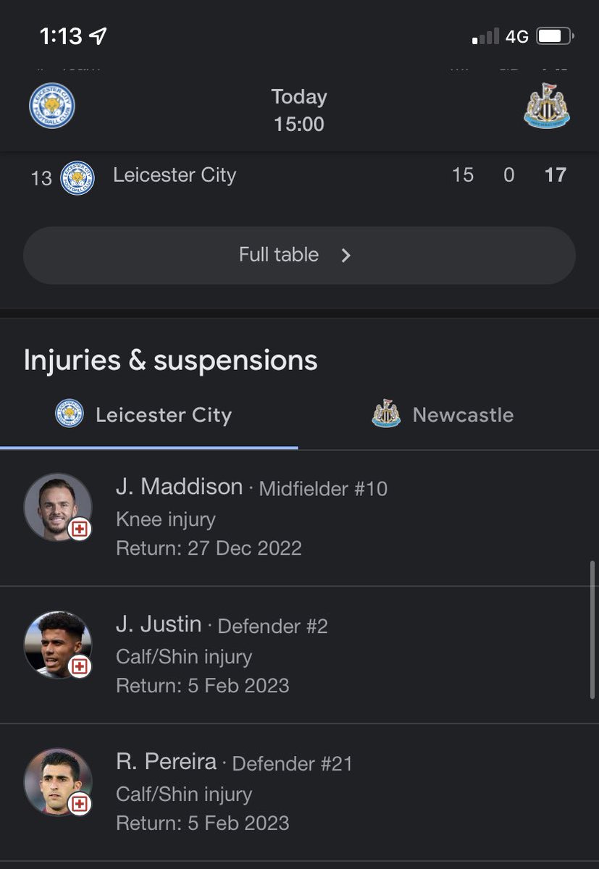Tap location arrow icon in status bar
This screenshot has width=599, height=869.
coord(97,36)
